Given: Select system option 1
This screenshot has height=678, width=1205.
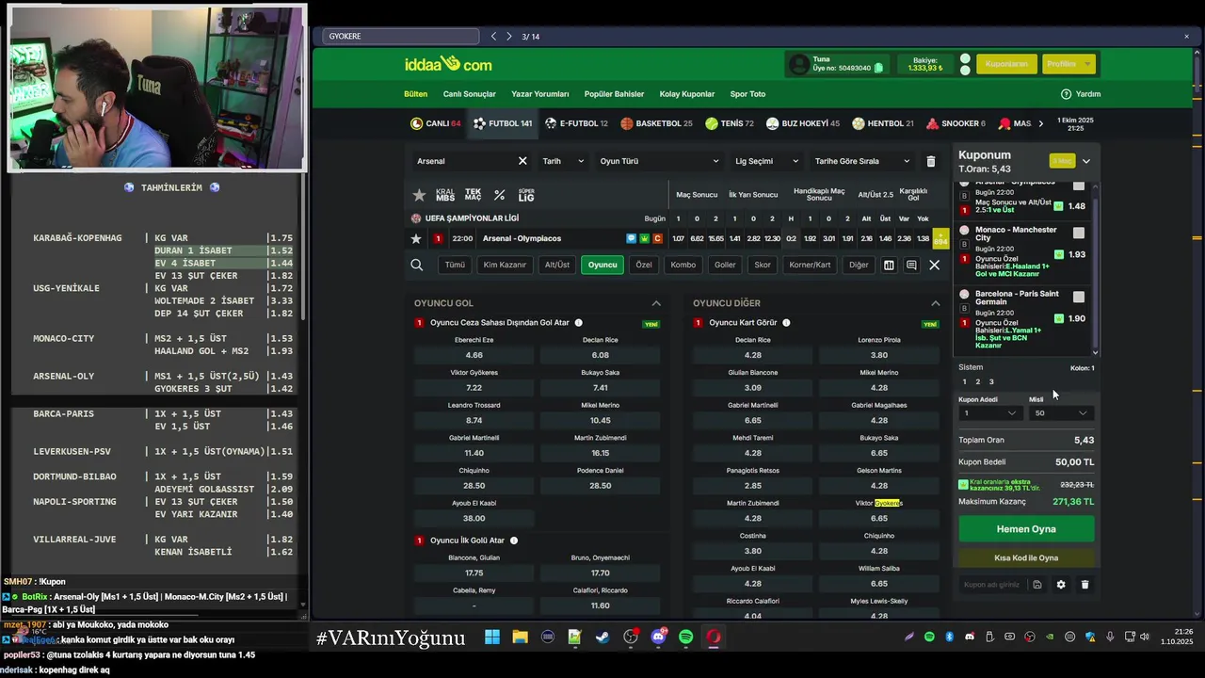Looking at the screenshot, I should 964,382.
